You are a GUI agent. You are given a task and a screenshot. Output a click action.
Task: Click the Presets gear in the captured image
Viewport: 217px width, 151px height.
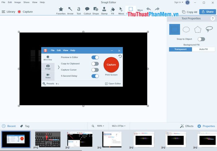point(44,84)
